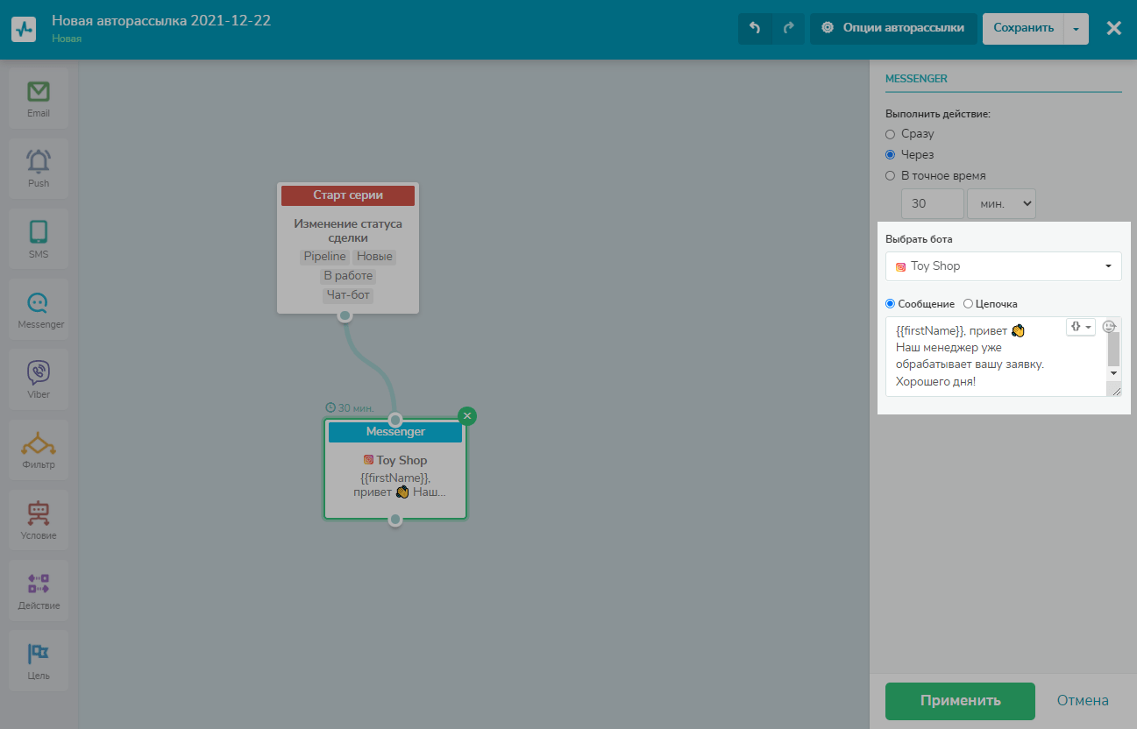Select the Сразу radio option
Image resolution: width=1137 pixels, height=729 pixels.
pyautogui.click(x=891, y=134)
